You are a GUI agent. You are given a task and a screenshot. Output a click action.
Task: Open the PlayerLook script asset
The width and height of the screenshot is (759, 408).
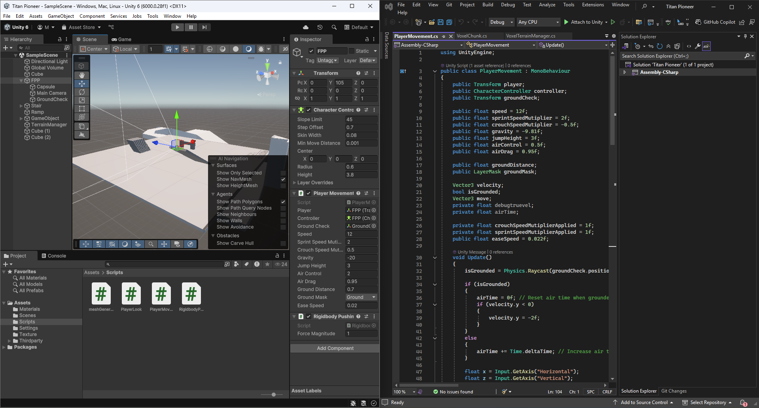[x=131, y=297]
